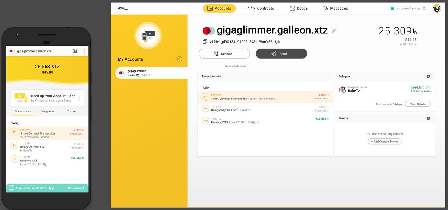
Task: Open the three-dot menu on mobile app
Action: (x=84, y=51)
